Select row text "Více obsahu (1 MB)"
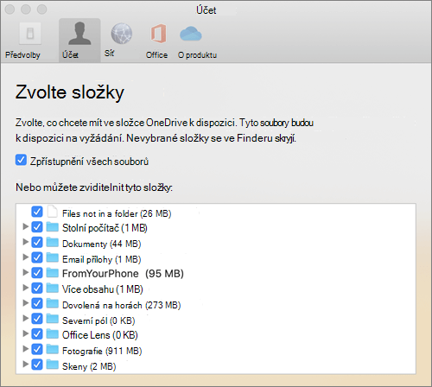The width and height of the screenshot is (432, 387). [x=103, y=289]
